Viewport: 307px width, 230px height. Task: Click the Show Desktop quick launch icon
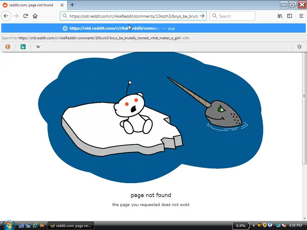(x=21, y=226)
